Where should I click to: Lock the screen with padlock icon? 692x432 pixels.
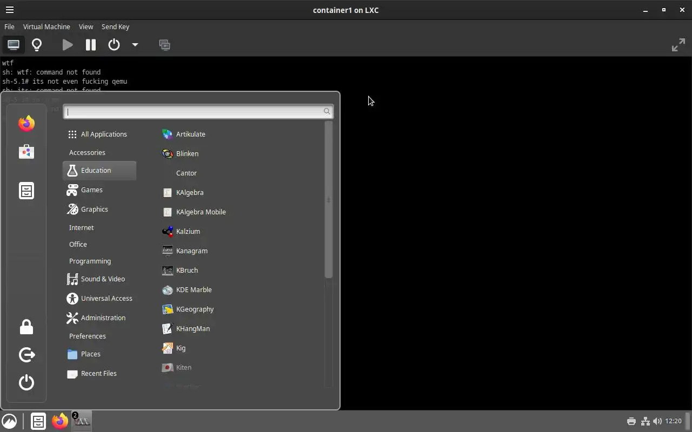point(26,327)
